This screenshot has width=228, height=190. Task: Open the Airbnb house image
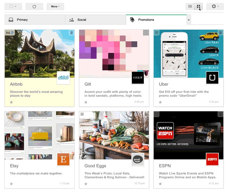pos(40,54)
